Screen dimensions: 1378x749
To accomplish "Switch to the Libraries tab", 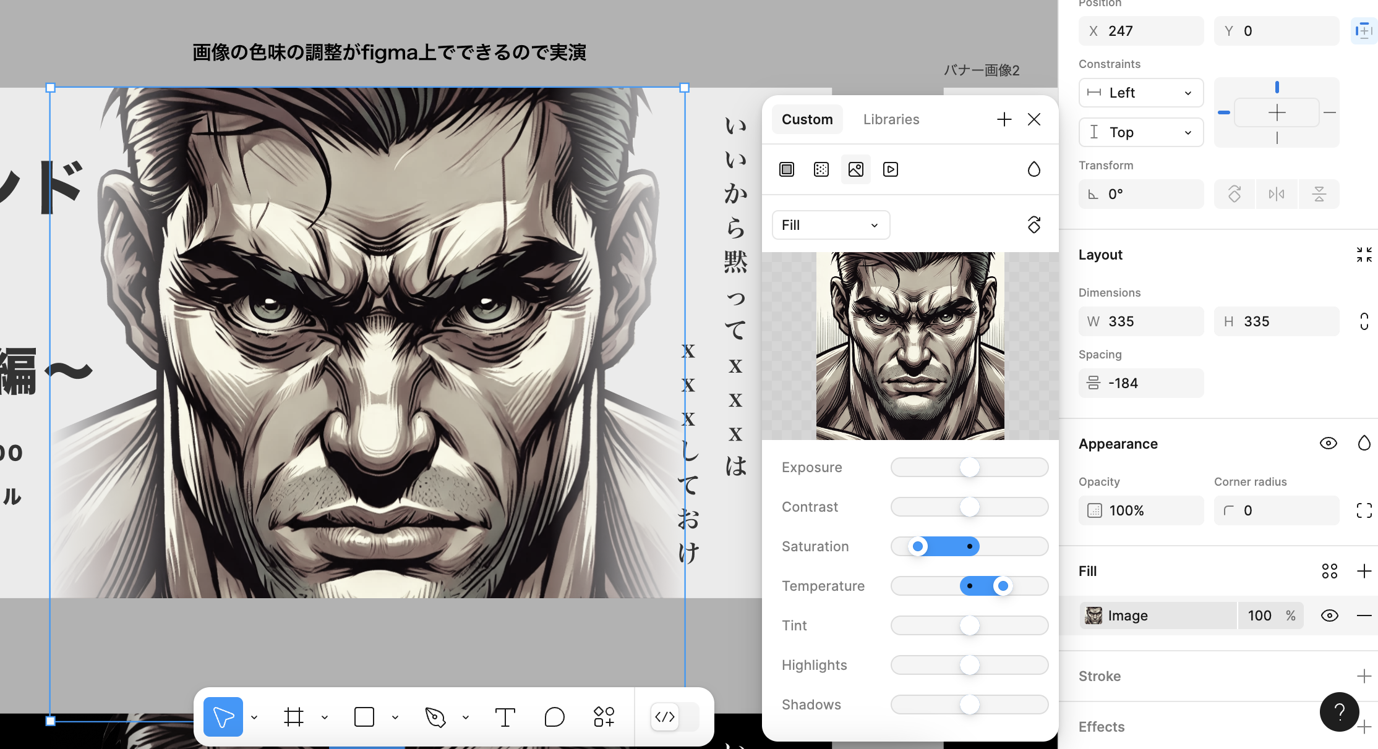I will [x=891, y=119].
